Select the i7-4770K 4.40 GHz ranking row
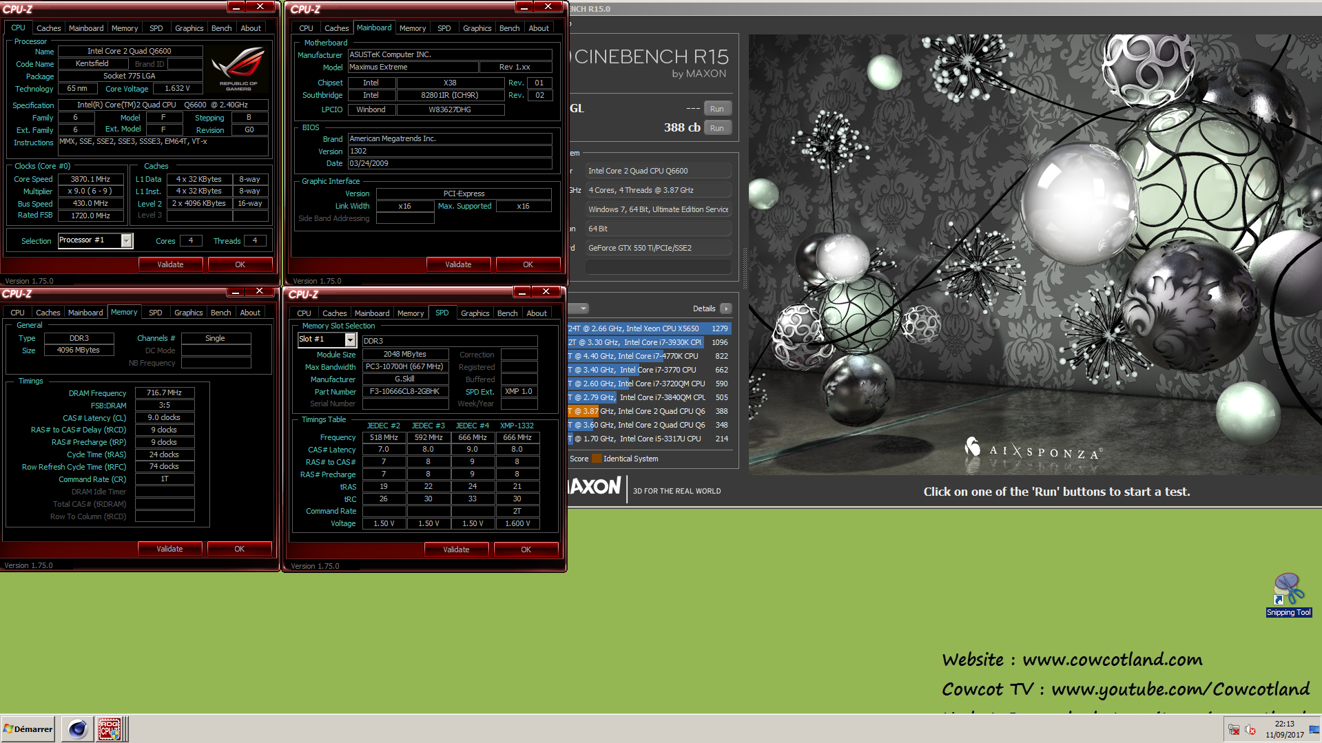This screenshot has width=1322, height=743. coord(649,356)
